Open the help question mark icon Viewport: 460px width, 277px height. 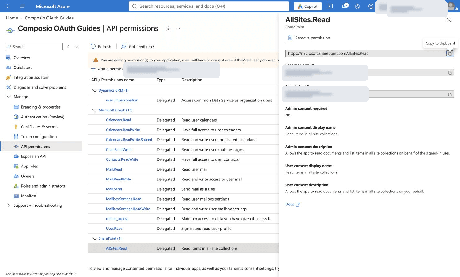(x=371, y=6)
